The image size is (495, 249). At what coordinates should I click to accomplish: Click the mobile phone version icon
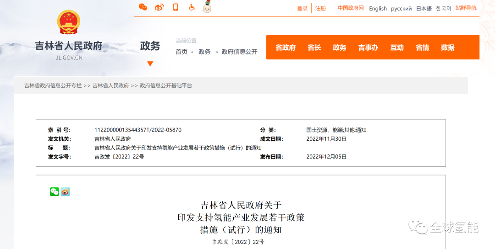coord(176,7)
